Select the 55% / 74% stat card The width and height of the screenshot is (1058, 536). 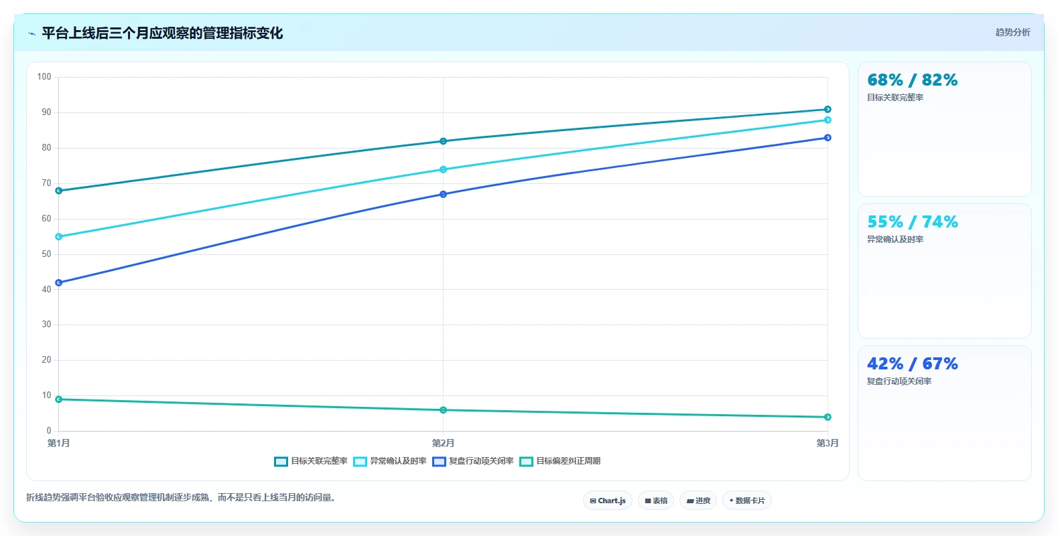(x=945, y=271)
